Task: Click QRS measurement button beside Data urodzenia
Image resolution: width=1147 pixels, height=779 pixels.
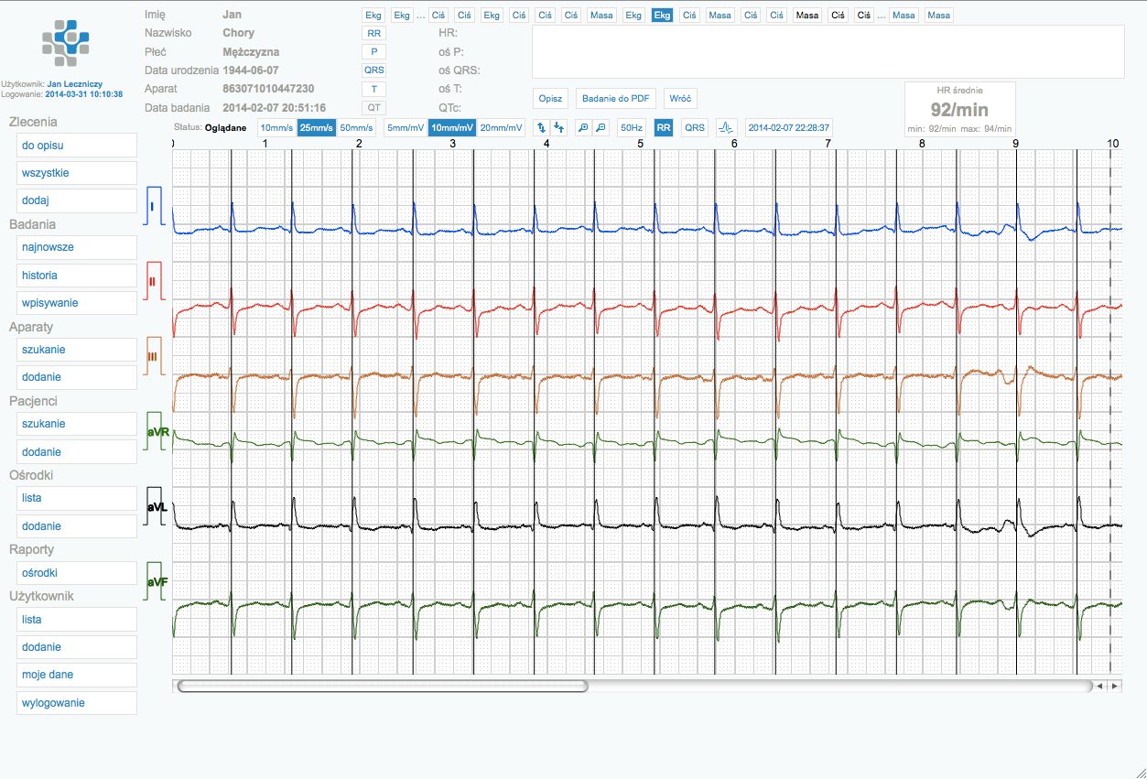Action: point(373,70)
